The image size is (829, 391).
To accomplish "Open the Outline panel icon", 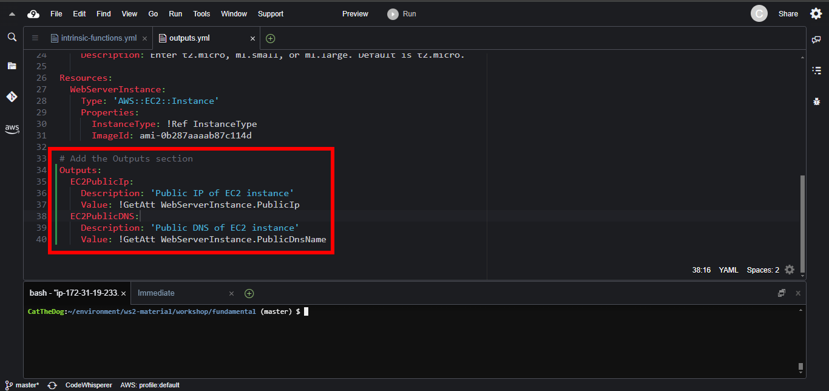I will pyautogui.click(x=816, y=70).
